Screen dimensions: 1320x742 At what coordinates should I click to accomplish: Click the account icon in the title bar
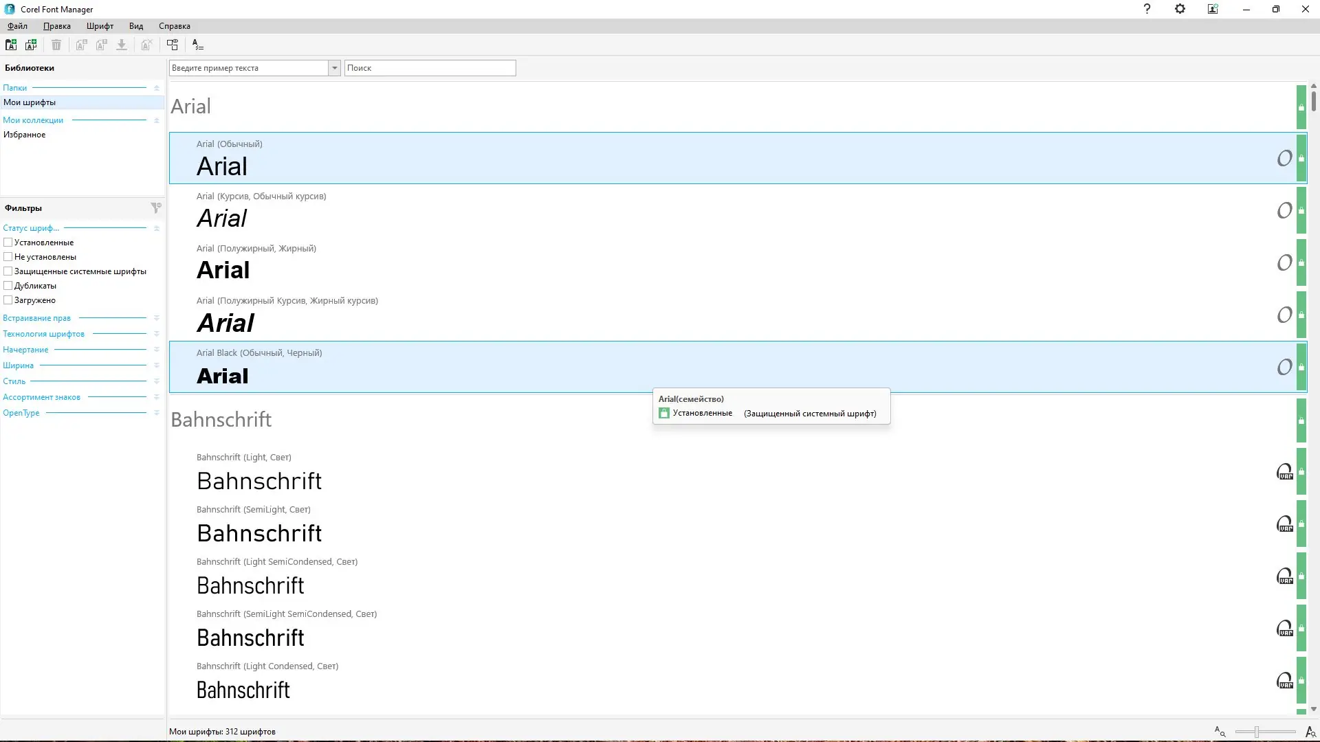1213,9
